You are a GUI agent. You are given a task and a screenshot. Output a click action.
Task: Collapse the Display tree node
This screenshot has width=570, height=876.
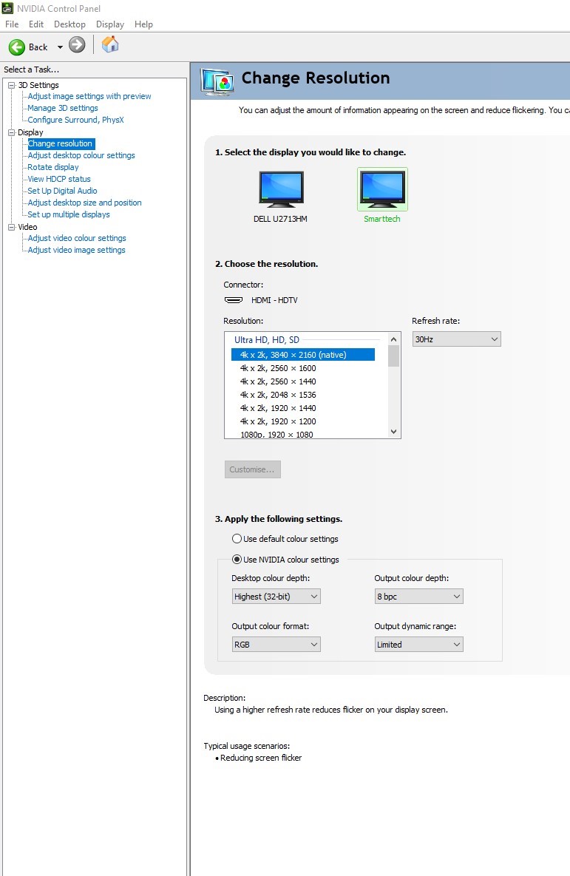tap(11, 132)
